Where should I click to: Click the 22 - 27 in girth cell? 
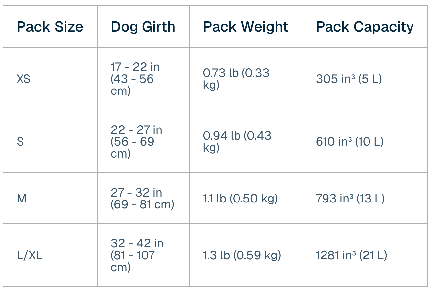click(136, 142)
